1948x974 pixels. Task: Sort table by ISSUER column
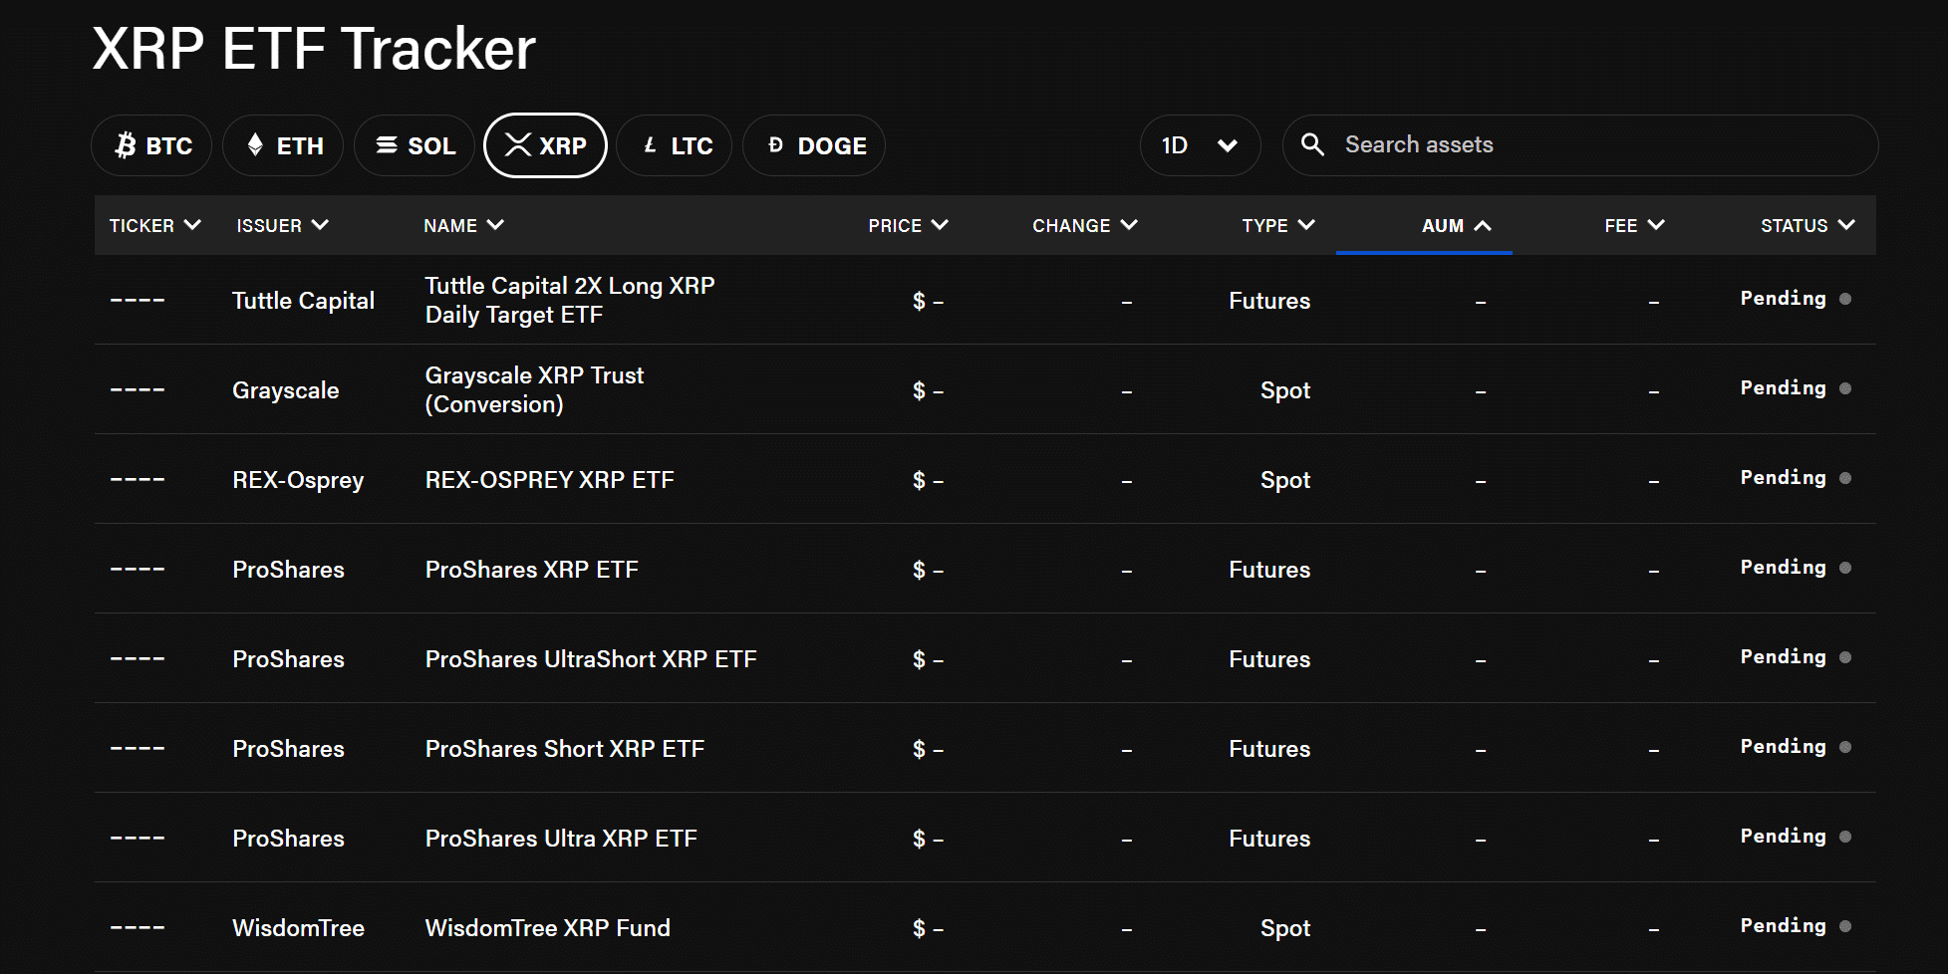[x=282, y=225]
